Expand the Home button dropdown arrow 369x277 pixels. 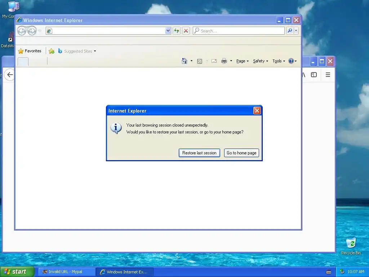191,61
